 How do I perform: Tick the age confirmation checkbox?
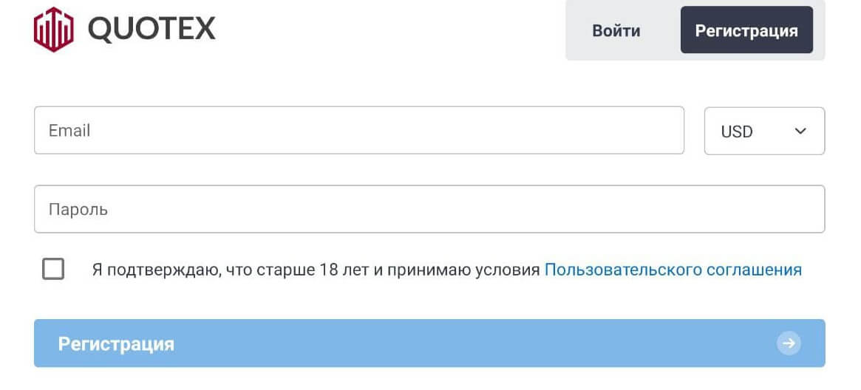coord(53,270)
